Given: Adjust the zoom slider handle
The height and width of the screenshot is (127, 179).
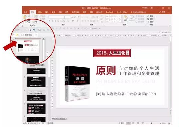Looking at the screenshot, I should tap(151, 123).
